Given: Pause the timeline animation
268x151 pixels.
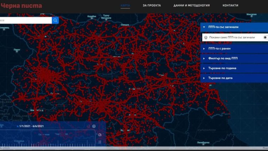Looking at the screenshot, I should click(x=100, y=142).
